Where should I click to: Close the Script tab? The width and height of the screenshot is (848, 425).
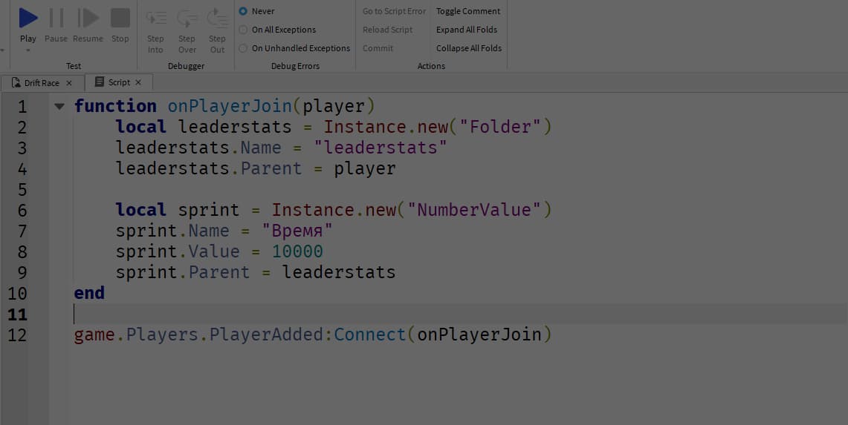click(138, 82)
